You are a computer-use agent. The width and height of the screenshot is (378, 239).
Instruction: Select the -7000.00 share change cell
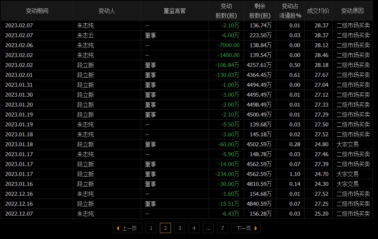coord(228,45)
